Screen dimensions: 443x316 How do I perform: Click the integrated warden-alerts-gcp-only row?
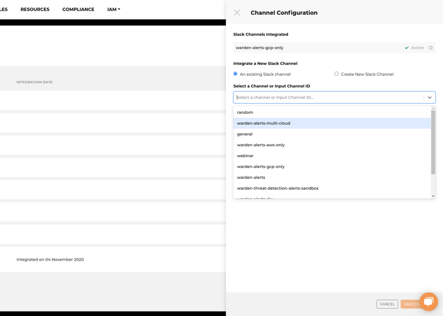pyautogui.click(x=334, y=48)
